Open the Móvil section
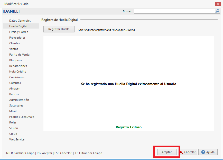 (x=13, y=111)
